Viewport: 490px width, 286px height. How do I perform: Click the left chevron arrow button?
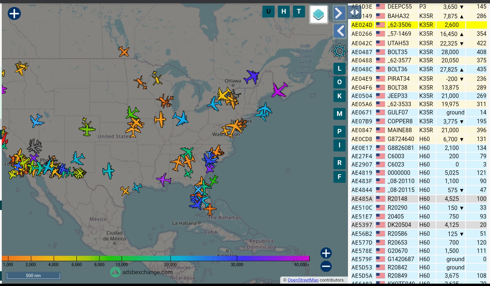[x=340, y=31]
